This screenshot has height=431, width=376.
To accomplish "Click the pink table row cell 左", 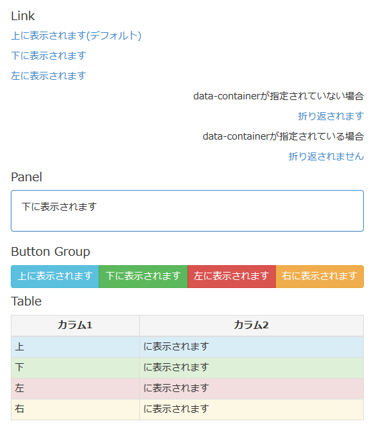I will pyautogui.click(x=75, y=389).
